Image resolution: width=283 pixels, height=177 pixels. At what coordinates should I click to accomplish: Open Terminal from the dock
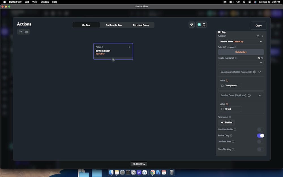[x=128, y=172]
